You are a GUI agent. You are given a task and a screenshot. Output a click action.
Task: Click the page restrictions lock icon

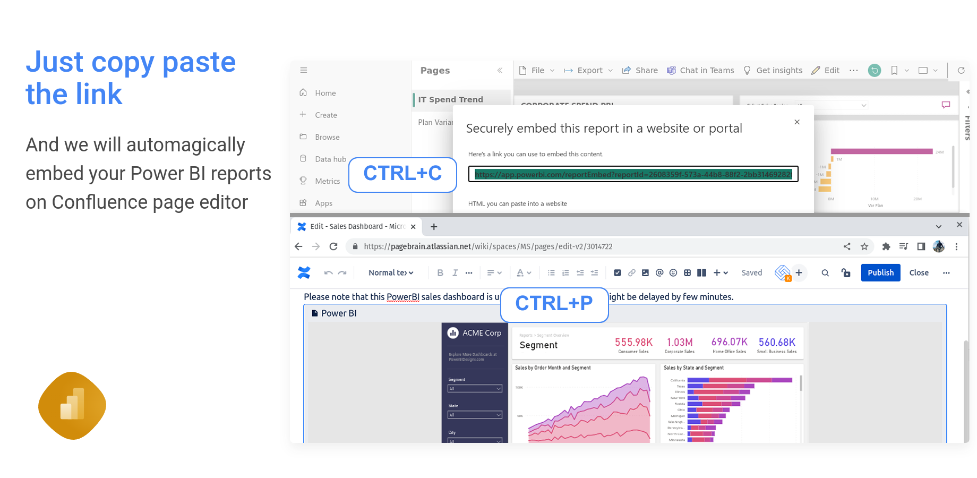pyautogui.click(x=846, y=272)
